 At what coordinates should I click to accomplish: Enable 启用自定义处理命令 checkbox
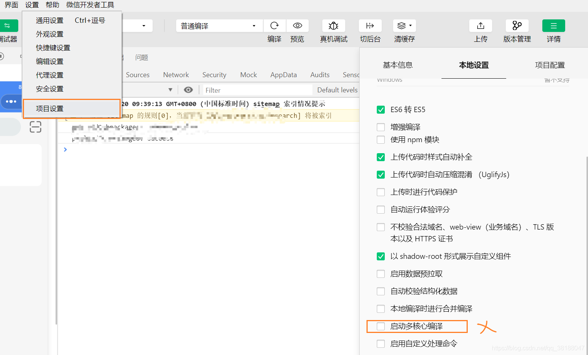381,344
